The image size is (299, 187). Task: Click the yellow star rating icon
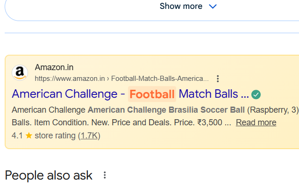(28, 136)
